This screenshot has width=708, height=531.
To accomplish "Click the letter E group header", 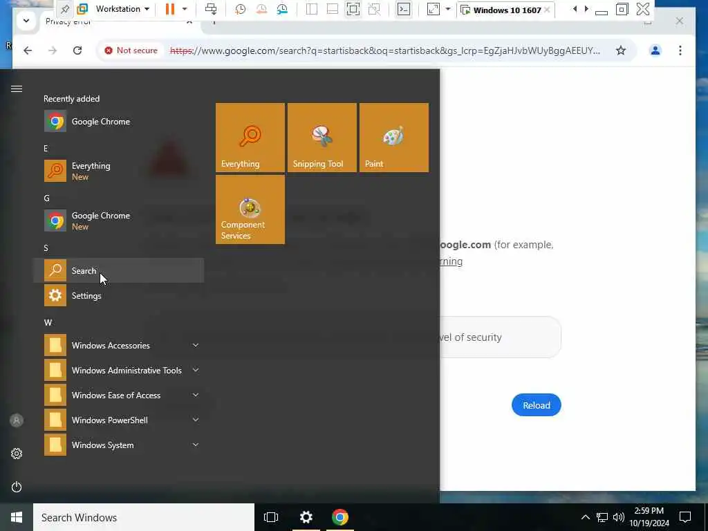I will point(46,149).
